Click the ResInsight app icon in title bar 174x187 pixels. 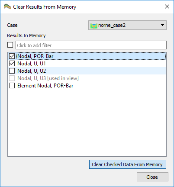coord(7,6)
